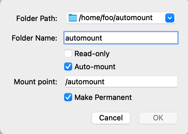188x134 pixels.
Task: Click the OK button
Action: coord(158,118)
